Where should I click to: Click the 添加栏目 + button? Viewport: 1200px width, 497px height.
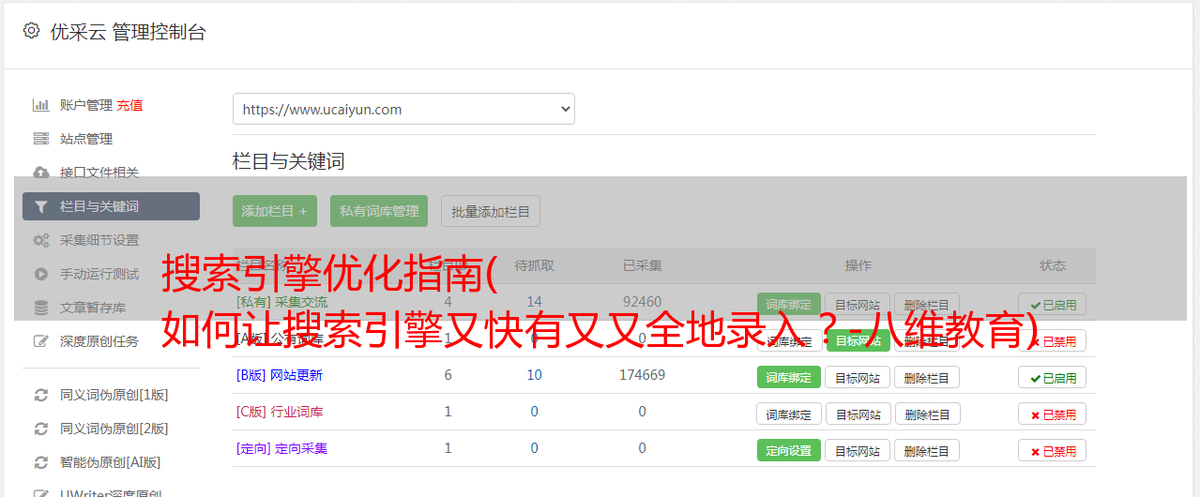click(275, 211)
